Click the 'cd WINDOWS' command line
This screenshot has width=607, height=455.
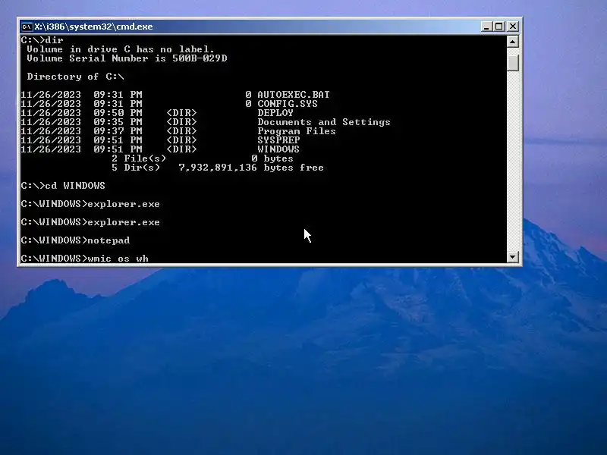tap(63, 186)
